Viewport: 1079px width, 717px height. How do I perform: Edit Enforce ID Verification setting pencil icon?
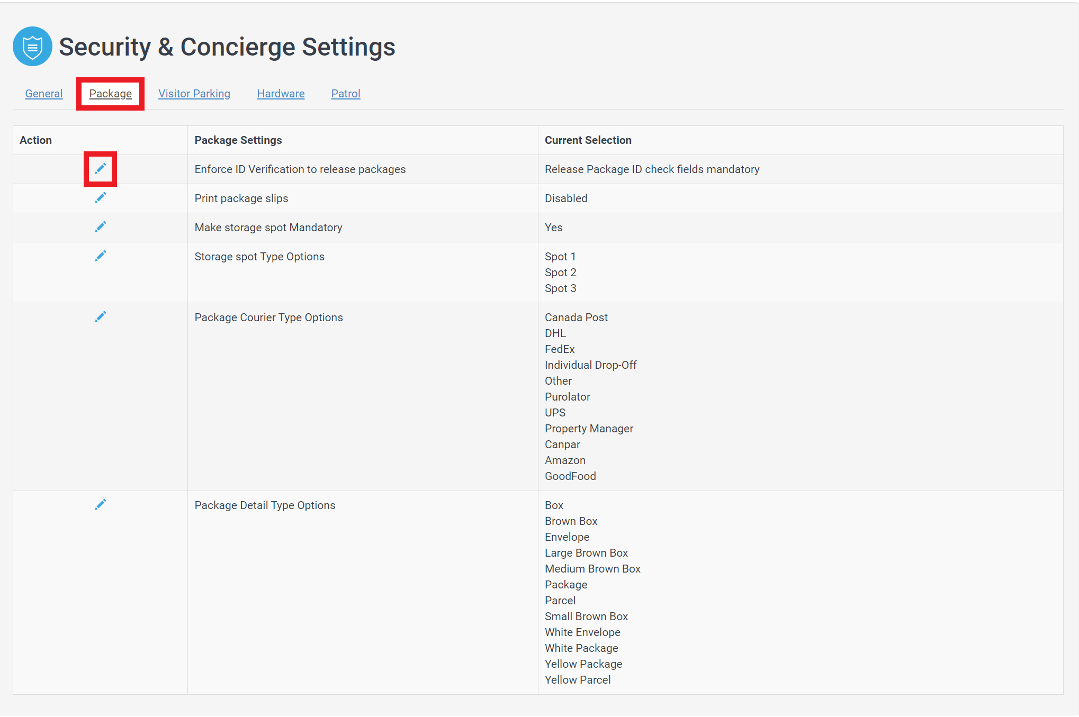click(x=100, y=169)
